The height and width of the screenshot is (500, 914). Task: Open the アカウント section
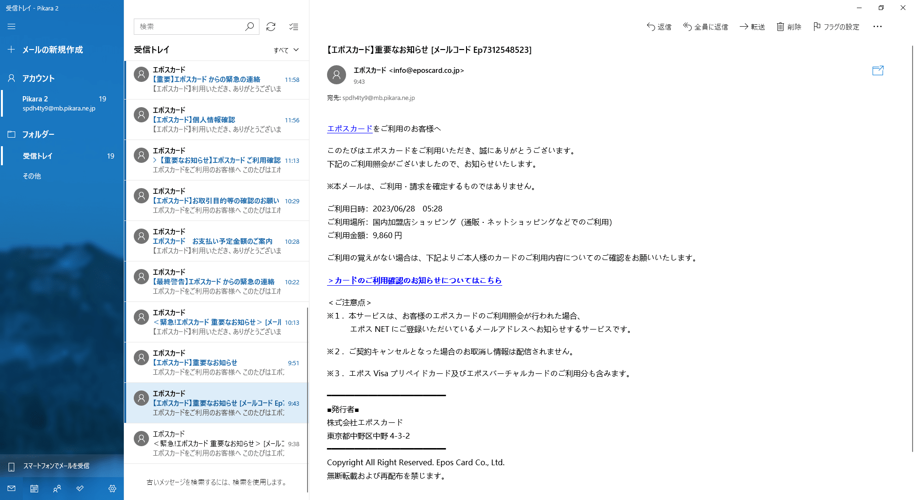62,78
